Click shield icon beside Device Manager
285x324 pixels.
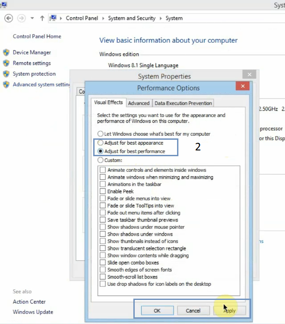[6, 53]
